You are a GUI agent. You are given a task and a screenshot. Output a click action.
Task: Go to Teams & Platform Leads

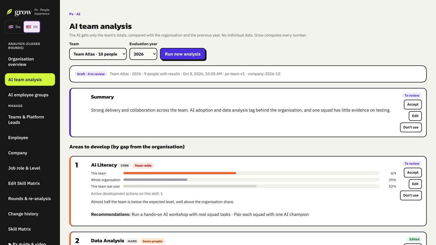[30, 120]
